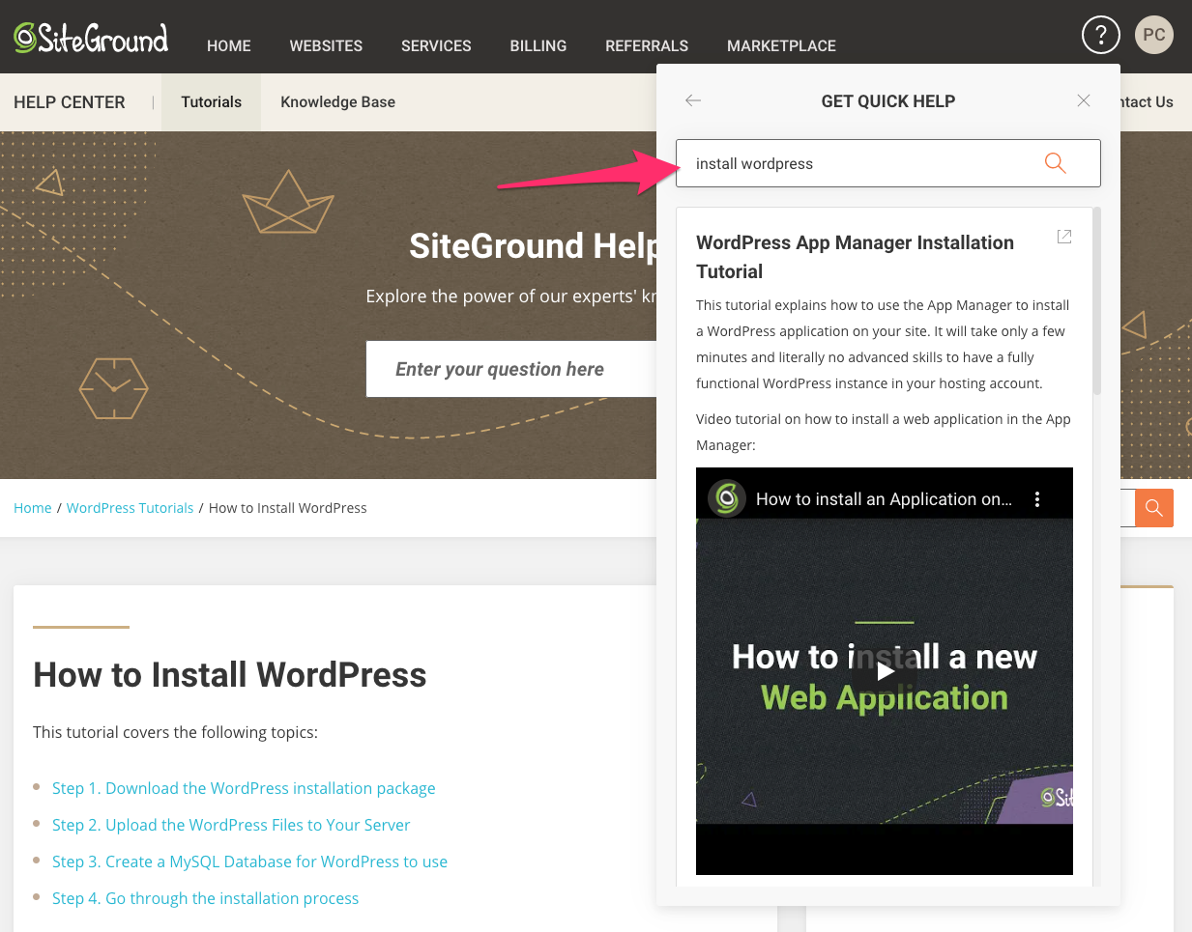The height and width of the screenshot is (932, 1192).
Task: Click the How to Install WordPress breadcrumb text
Action: (288, 508)
